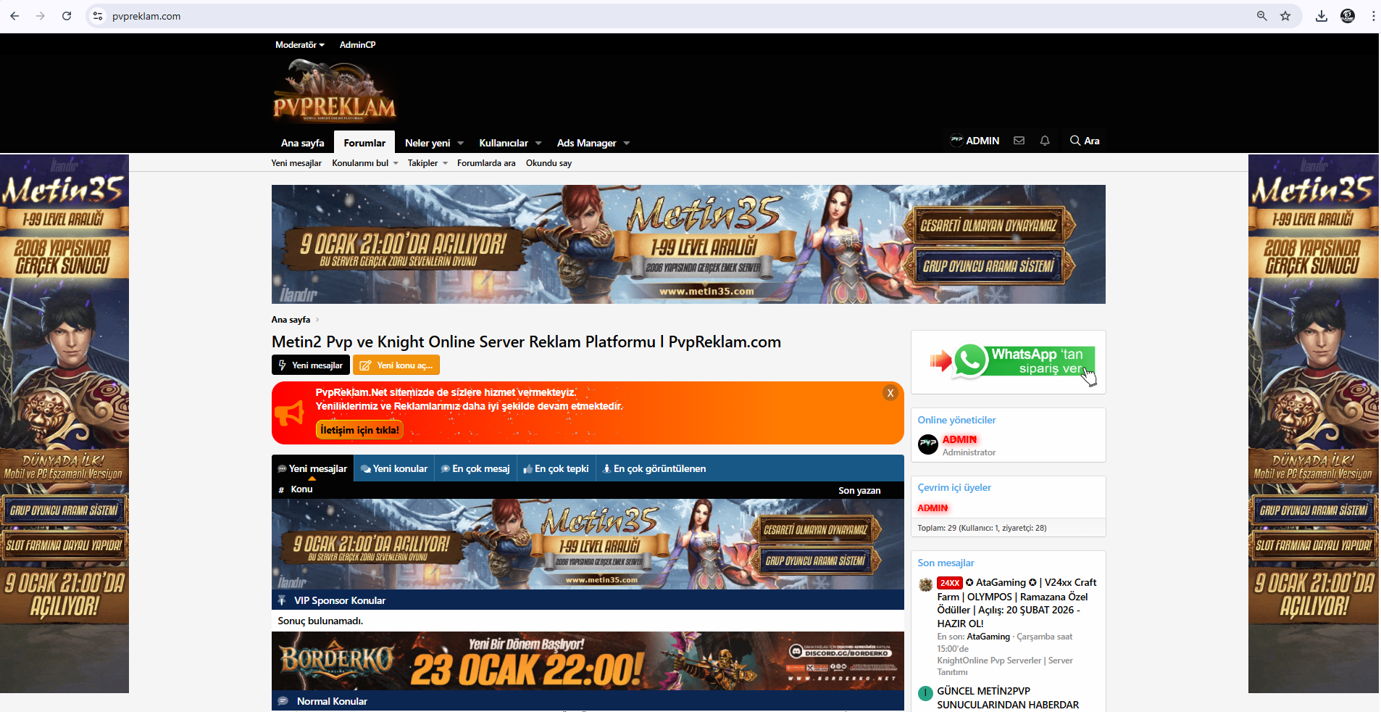View site information icon in address bar

[99, 16]
